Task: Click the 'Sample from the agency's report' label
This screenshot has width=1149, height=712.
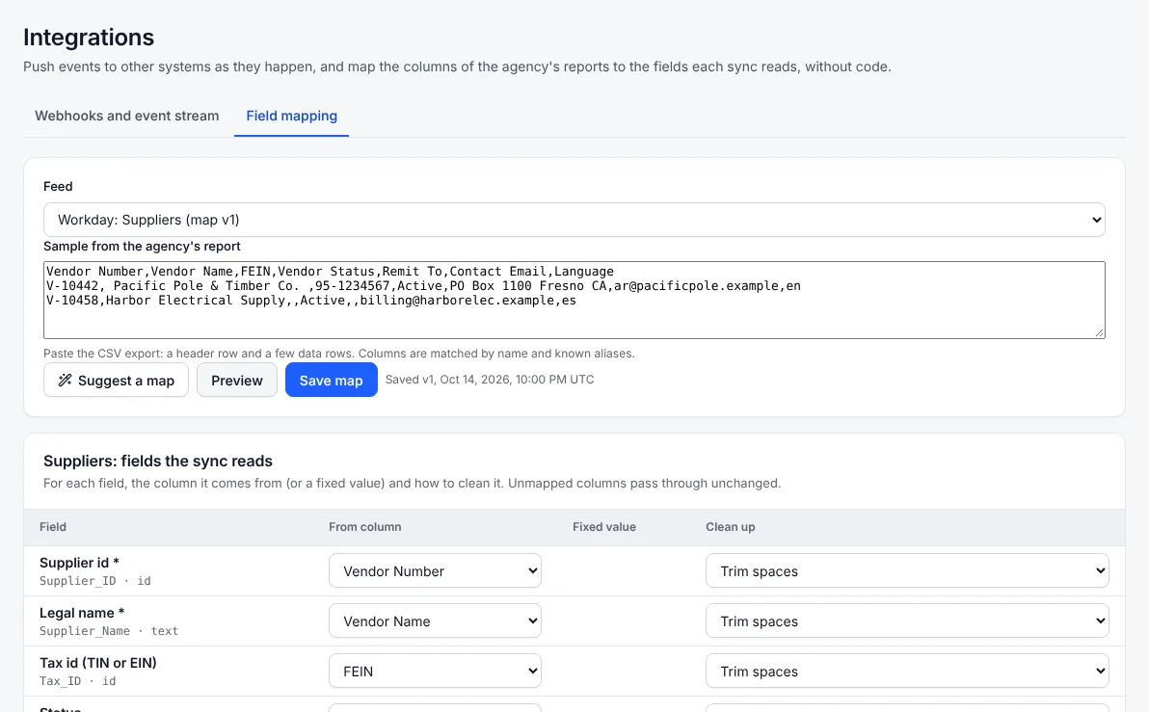Action: coord(142,246)
